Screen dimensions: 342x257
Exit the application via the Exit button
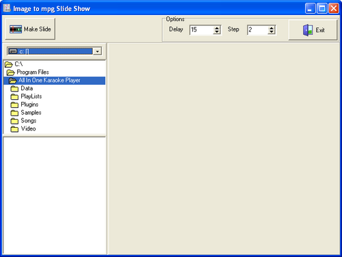point(313,30)
